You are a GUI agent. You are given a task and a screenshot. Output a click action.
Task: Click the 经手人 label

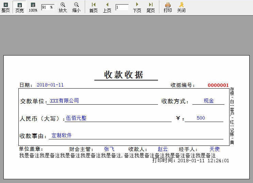pos(188,149)
